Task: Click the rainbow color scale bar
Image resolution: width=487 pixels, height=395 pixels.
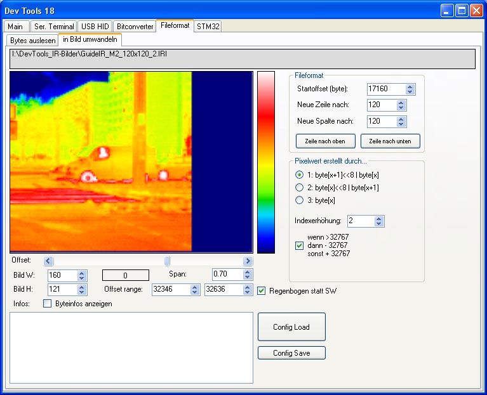Action: [265, 162]
